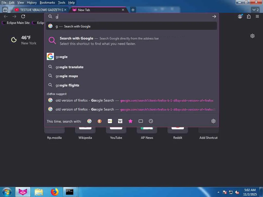Search this time with Google icon
The image size is (263, 197).
(89, 121)
